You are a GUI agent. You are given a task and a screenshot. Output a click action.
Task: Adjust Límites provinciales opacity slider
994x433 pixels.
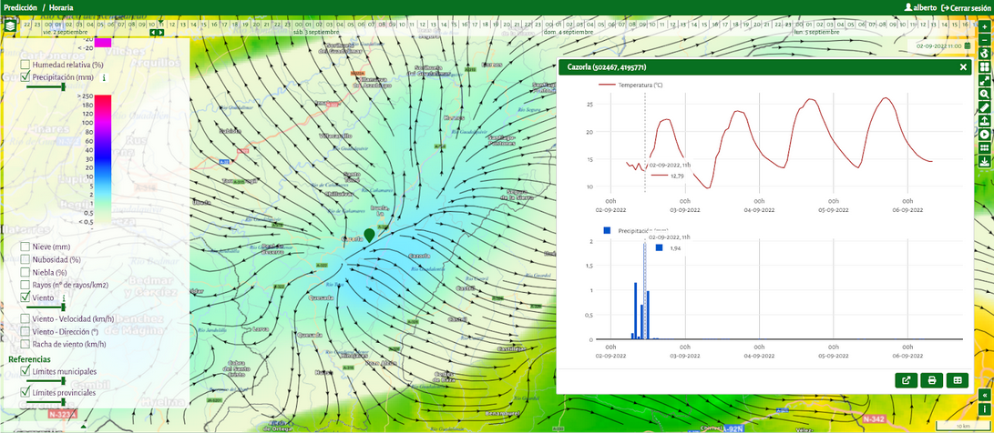pos(46,402)
